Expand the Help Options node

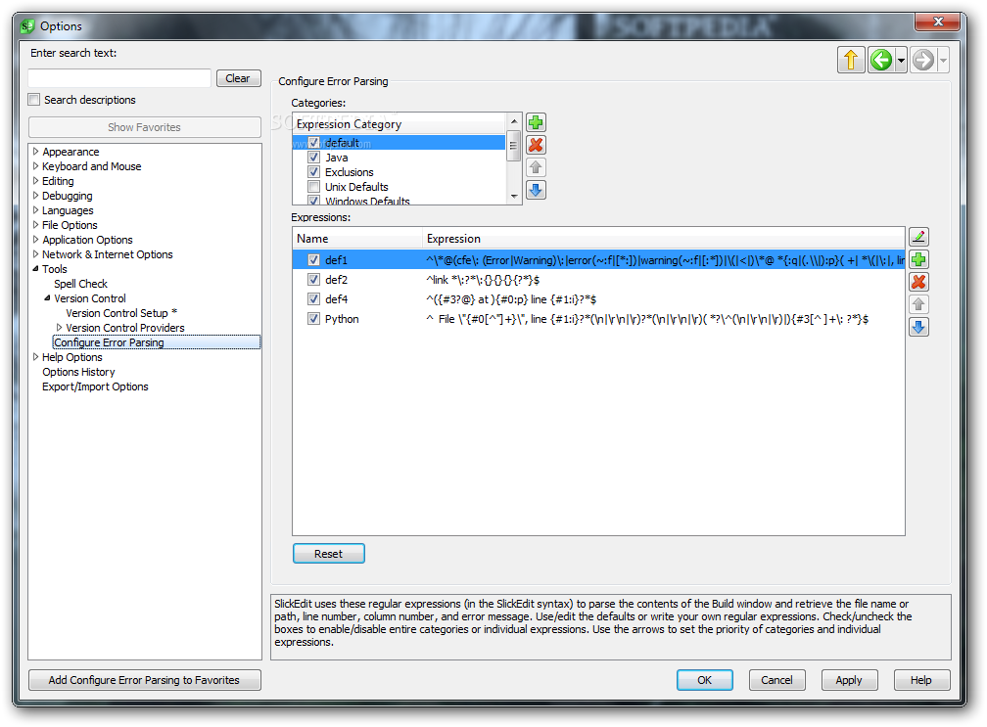point(35,356)
